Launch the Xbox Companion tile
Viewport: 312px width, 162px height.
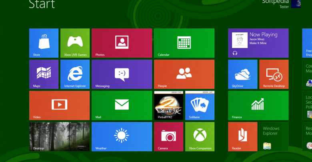(x=200, y=136)
